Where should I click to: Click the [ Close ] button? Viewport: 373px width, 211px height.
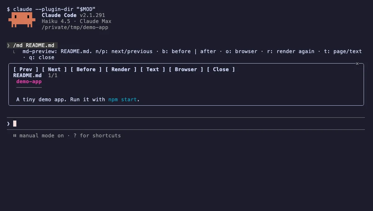(221, 70)
